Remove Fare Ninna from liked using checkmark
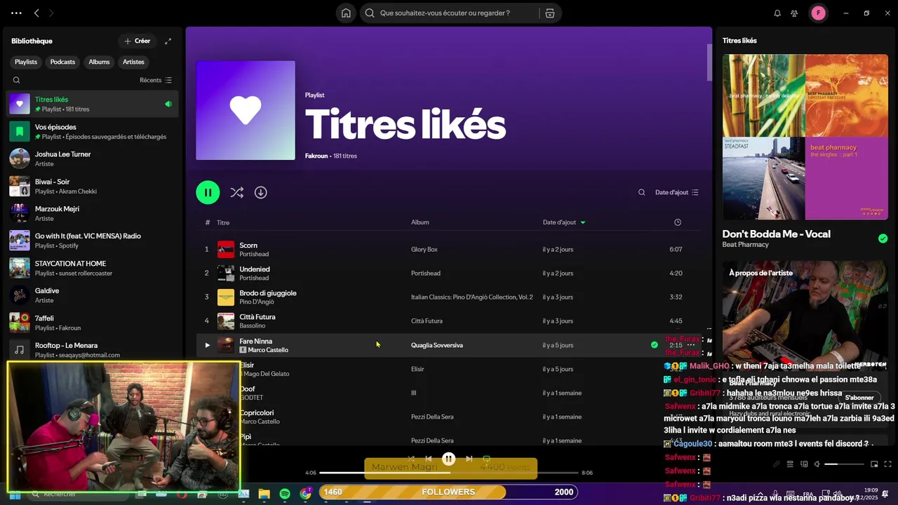898x505 pixels. [x=655, y=345]
